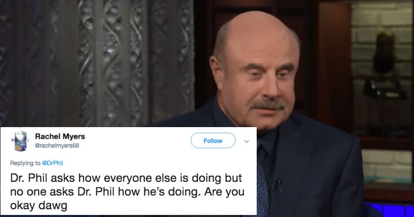The width and height of the screenshot is (414, 217).
Task: Click the Follow button on the tweet
Action: pos(213,141)
